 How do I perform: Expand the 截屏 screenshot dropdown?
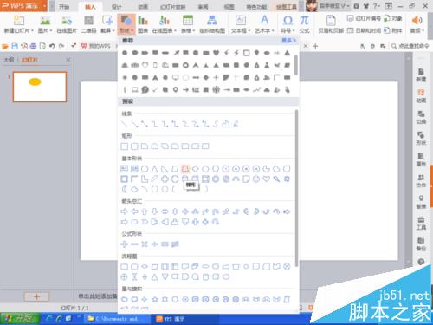click(x=113, y=30)
